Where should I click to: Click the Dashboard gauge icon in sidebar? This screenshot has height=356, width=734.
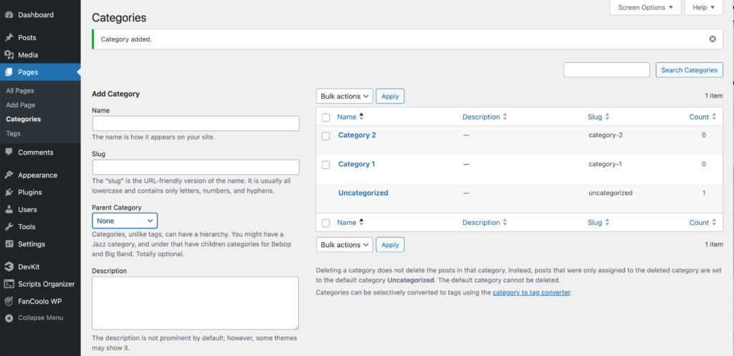pyautogui.click(x=9, y=14)
